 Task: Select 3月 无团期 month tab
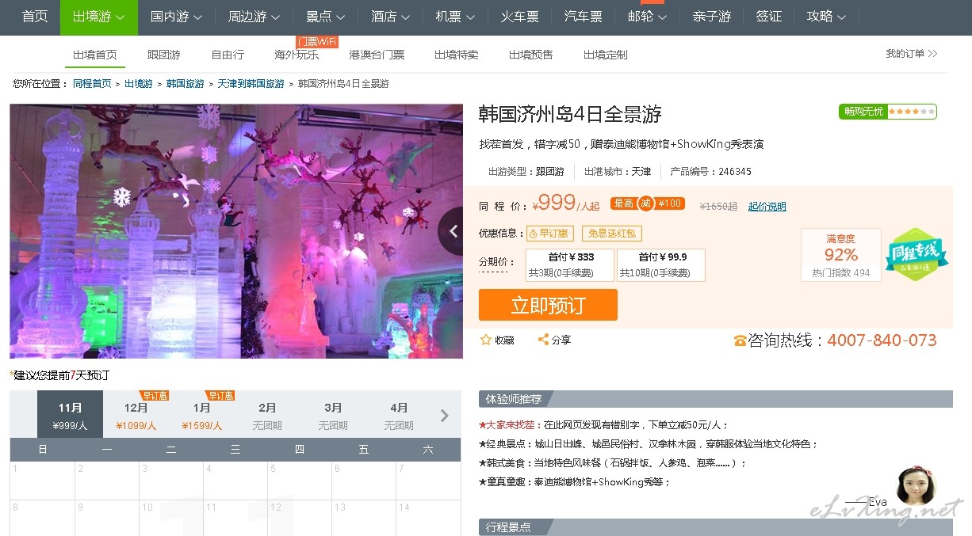(x=333, y=414)
